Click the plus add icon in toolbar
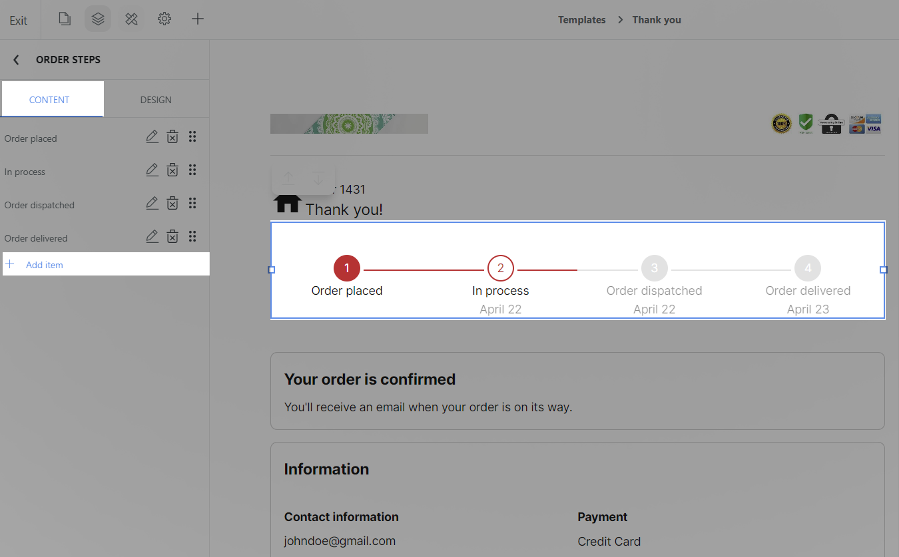The height and width of the screenshot is (557, 899). click(198, 19)
